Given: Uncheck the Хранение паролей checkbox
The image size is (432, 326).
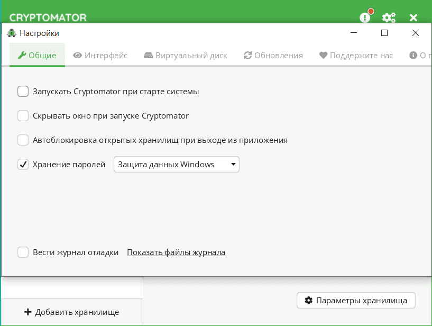Looking at the screenshot, I should point(23,165).
